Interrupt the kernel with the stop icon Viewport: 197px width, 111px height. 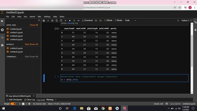click(x=70, y=21)
